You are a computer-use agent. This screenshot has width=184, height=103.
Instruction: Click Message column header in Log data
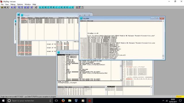click(124, 21)
